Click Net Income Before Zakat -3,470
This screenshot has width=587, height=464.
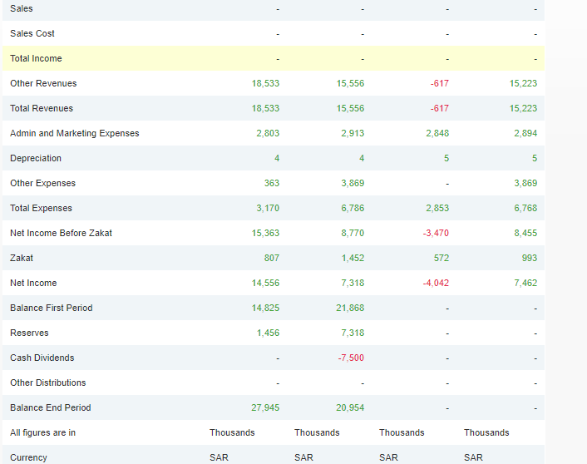(436, 233)
